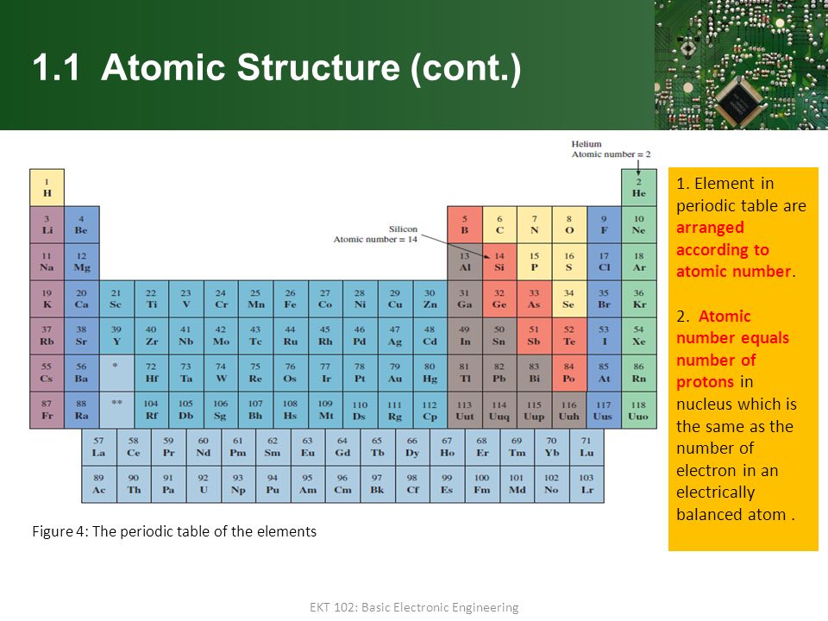Select the Uuo cell number 118
Screen dimensions: 828x621
point(639,410)
